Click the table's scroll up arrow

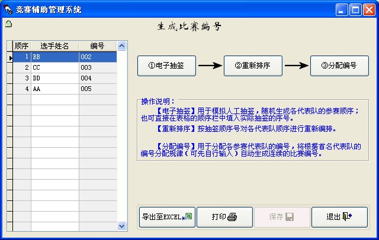121,46
